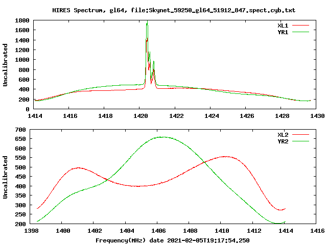Click the 450 y-axis tick label
Screen dimensions: 327x245
tap(20, 177)
